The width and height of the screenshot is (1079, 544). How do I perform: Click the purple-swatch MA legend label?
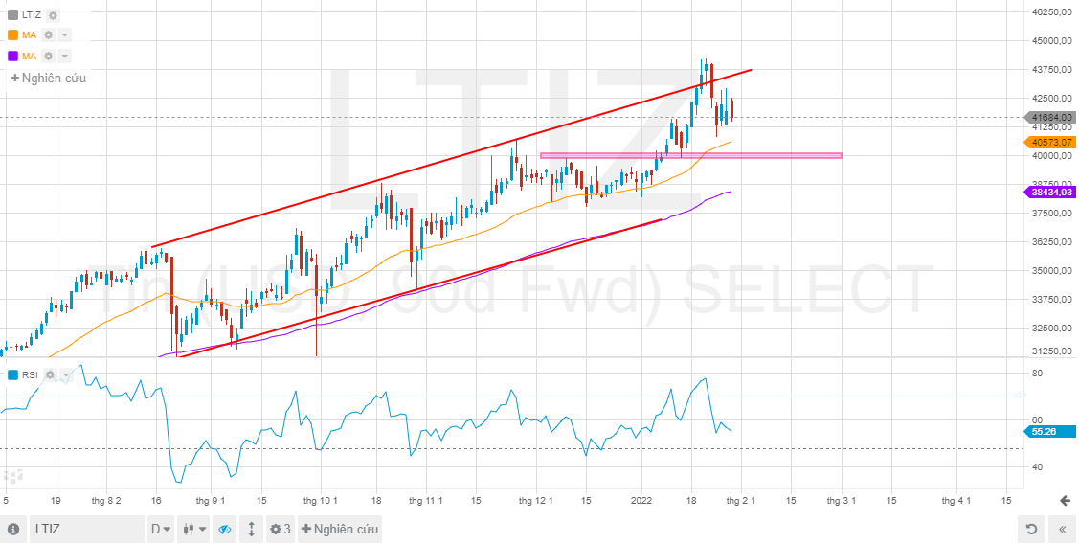[29, 57]
